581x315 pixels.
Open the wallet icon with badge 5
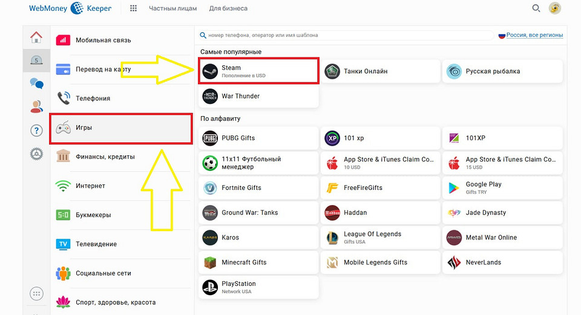(x=36, y=60)
